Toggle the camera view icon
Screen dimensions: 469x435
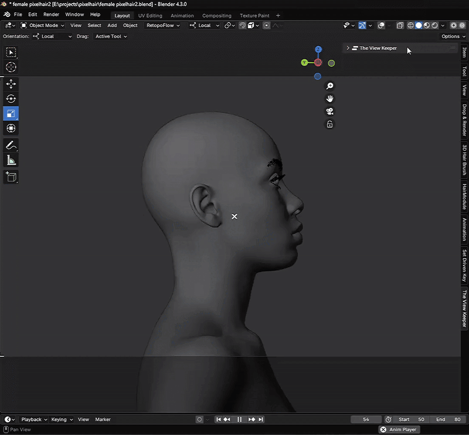pos(329,111)
